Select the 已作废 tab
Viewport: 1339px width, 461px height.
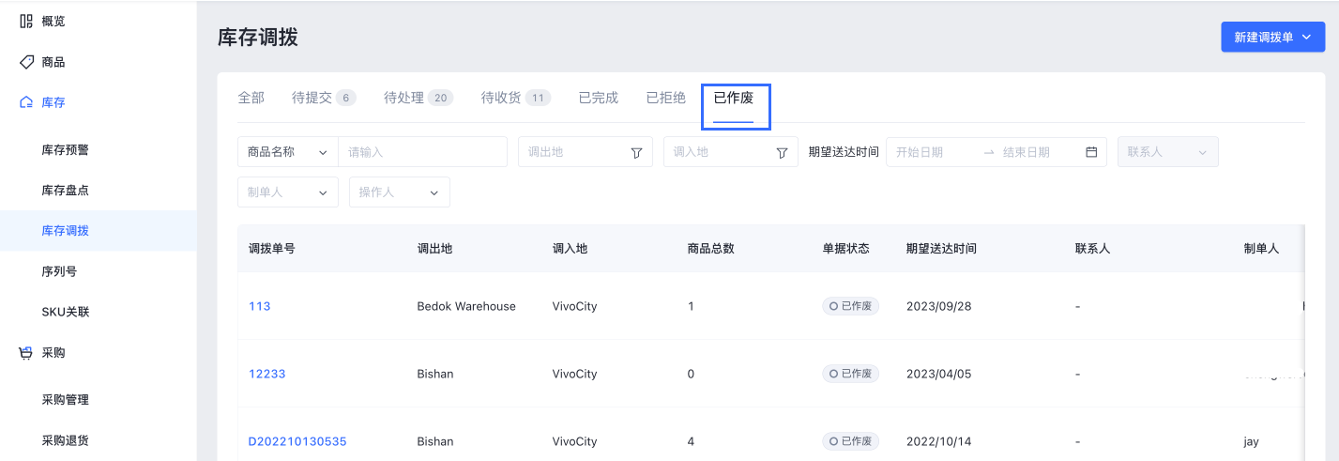[734, 98]
